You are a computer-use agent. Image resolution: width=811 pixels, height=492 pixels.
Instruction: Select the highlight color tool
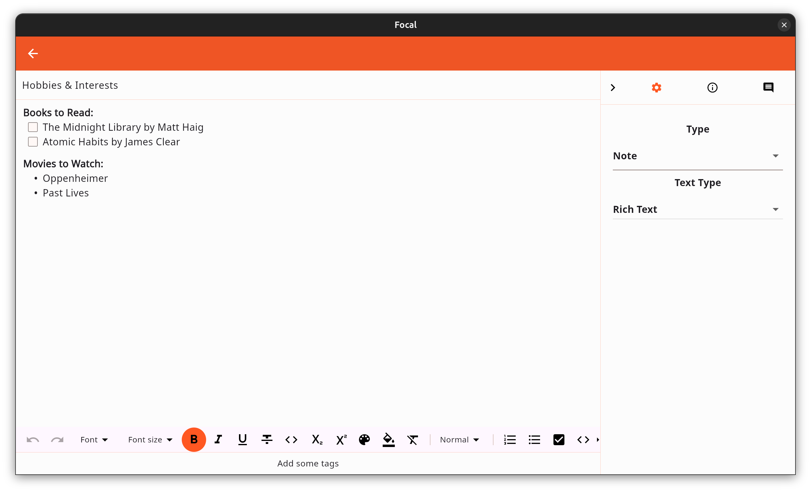tap(389, 439)
